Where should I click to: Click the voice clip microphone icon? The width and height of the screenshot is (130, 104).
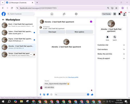click(x=40, y=94)
